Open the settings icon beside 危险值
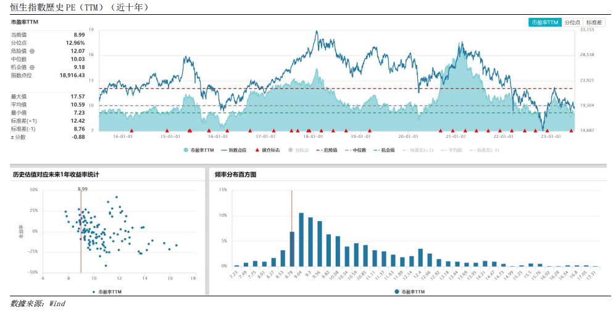616x316 pixels. [32, 51]
